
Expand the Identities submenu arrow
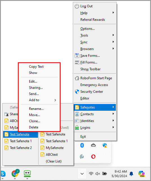(113, 121)
